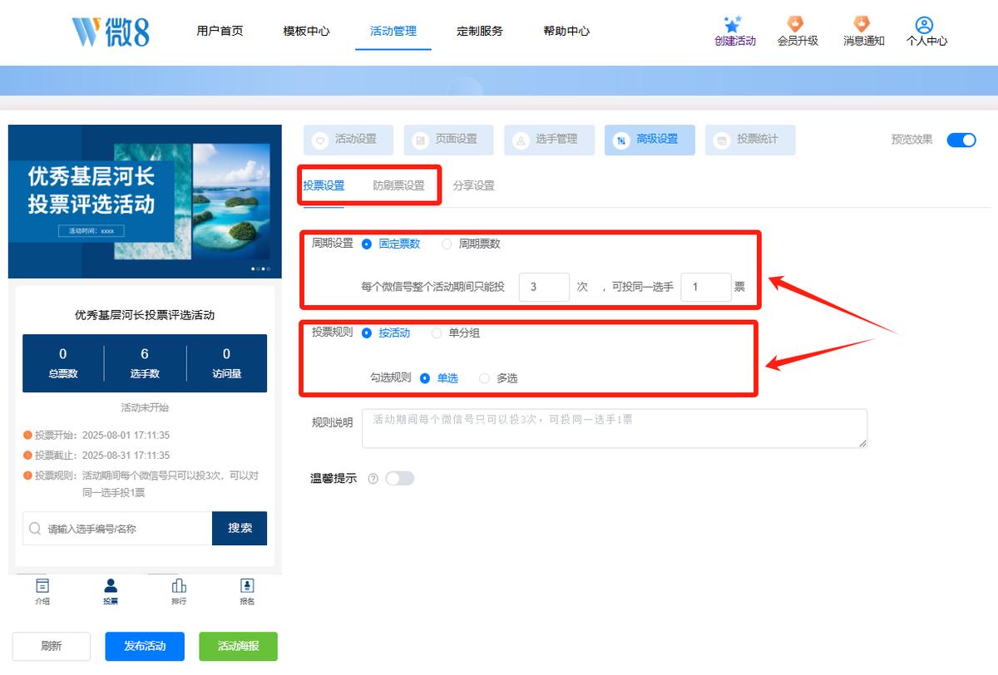The height and width of the screenshot is (675, 998).
Task: Select the 固定票数 radio option
Action: [x=367, y=244]
